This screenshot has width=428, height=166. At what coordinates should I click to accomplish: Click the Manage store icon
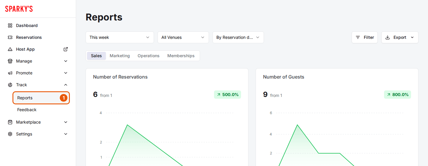coord(10,61)
